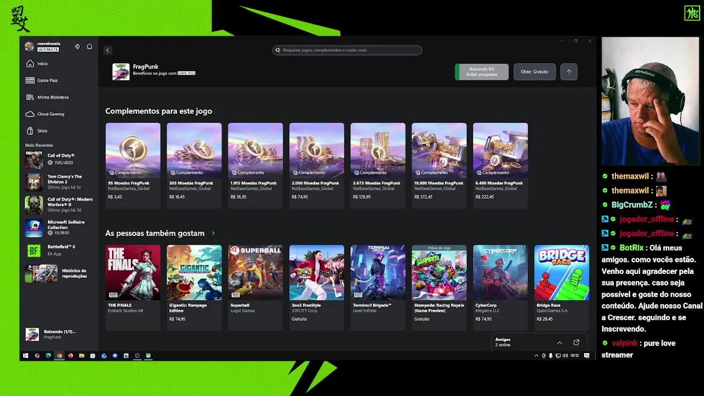This screenshot has width=704, height=396.
Task: Open Google Chrome in the taskbar
Action: pyautogui.click(x=59, y=356)
